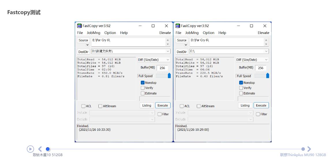
Task: Enable Verify checkbox in right FastCopy window
Action: tap(241, 88)
